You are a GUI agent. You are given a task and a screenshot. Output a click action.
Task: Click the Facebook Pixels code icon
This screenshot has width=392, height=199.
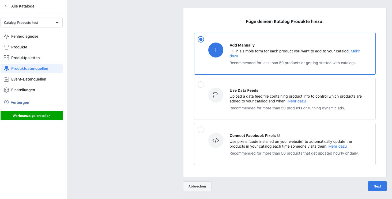coord(216,140)
